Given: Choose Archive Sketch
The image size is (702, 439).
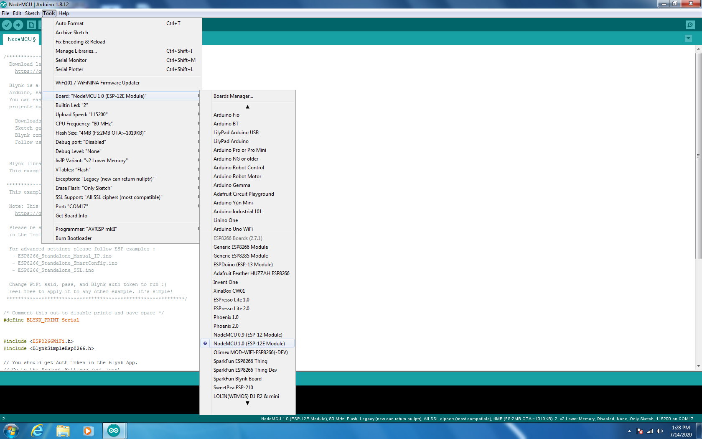Looking at the screenshot, I should point(121,33).
